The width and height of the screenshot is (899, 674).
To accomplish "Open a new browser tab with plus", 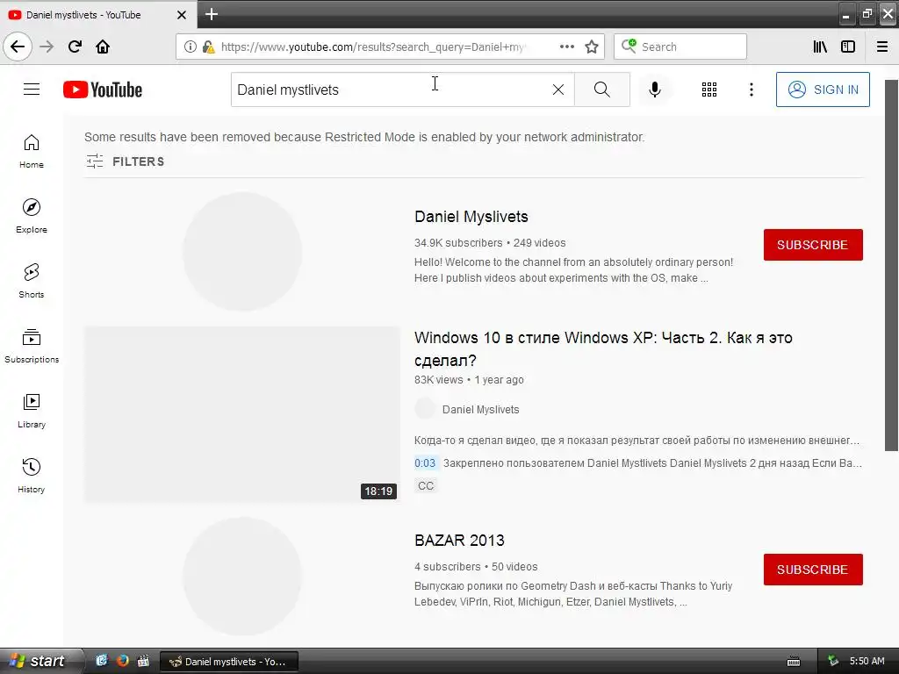I will (x=212, y=14).
